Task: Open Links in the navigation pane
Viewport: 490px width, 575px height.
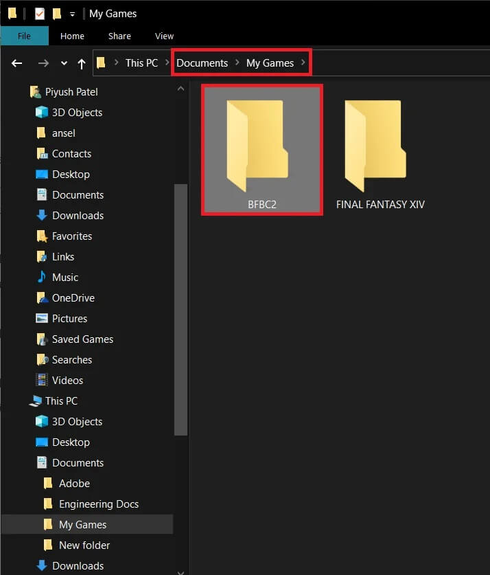Action: coord(63,257)
